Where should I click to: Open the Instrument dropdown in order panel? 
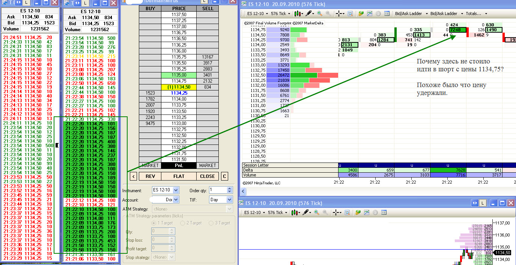pyautogui.click(x=176, y=190)
